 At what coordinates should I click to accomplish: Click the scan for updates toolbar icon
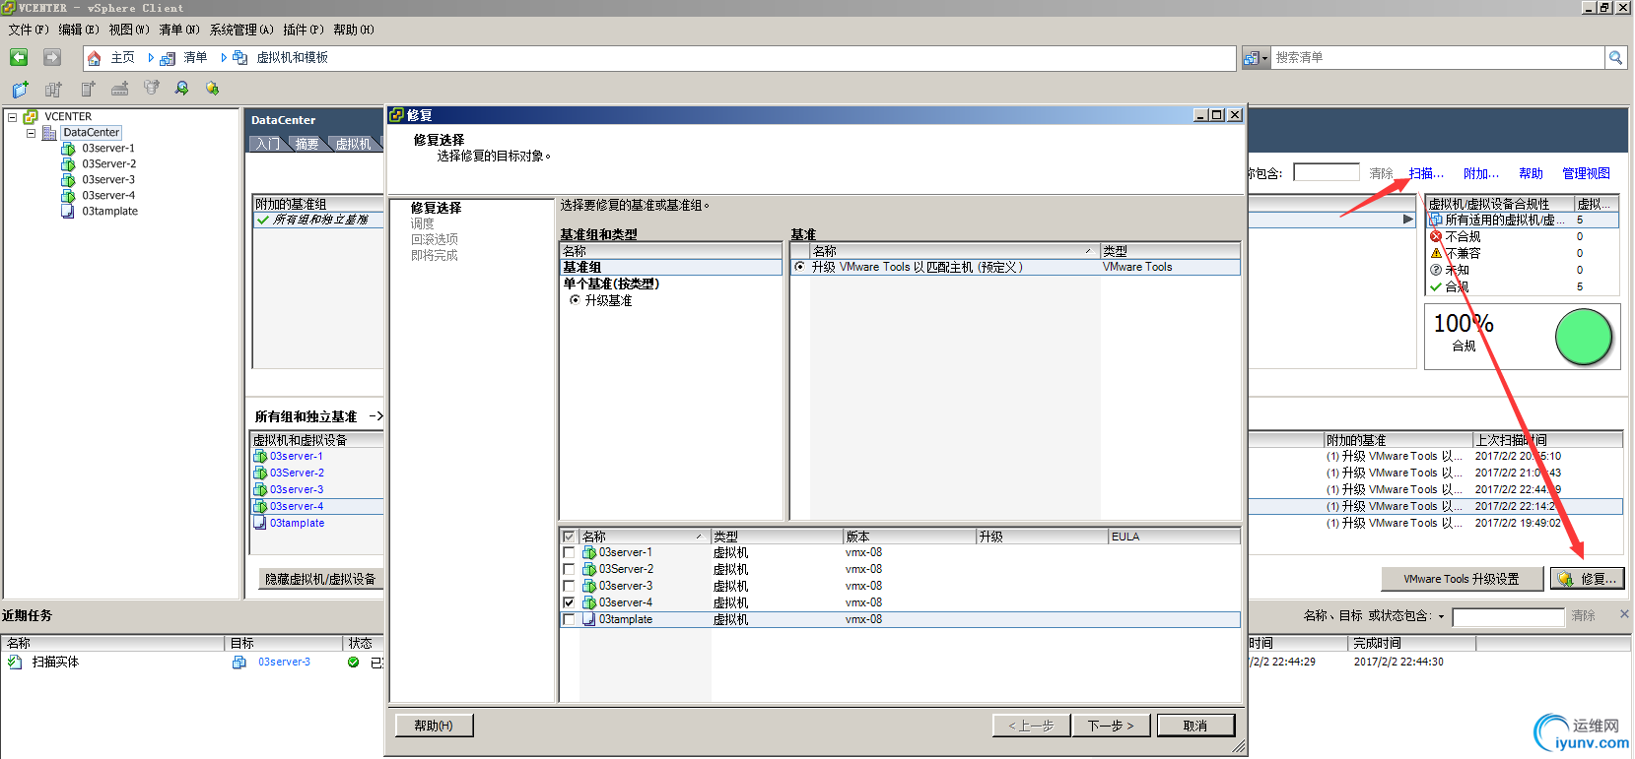(181, 89)
